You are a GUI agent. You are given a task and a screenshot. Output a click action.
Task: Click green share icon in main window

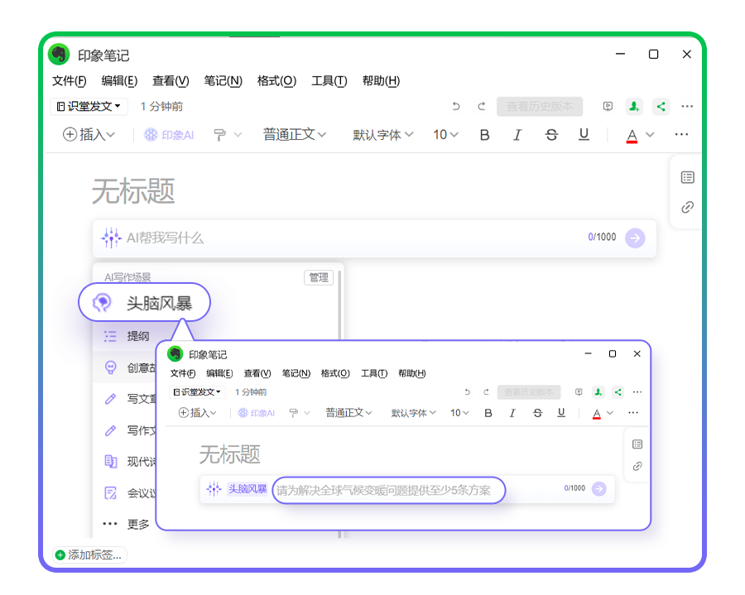(x=661, y=107)
